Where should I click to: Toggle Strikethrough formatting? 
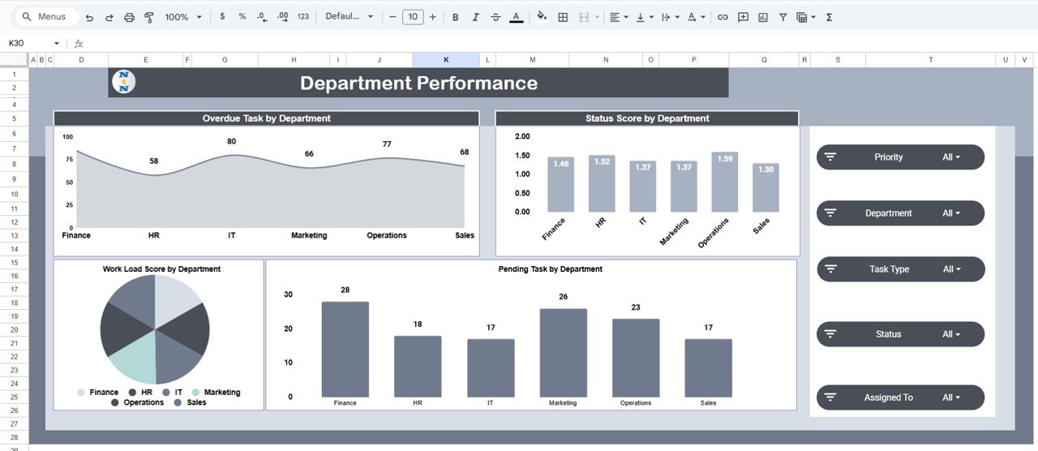495,17
